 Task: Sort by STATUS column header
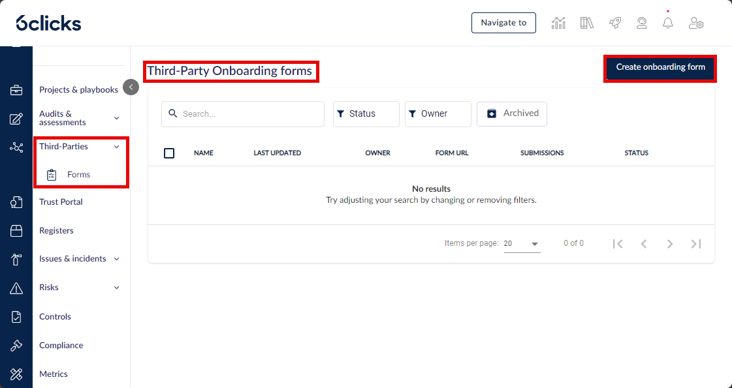pos(636,153)
